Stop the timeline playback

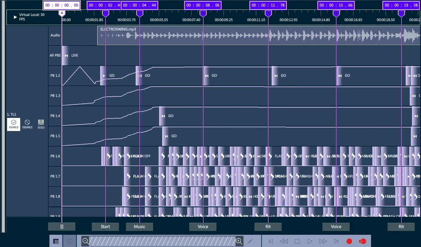297,241
